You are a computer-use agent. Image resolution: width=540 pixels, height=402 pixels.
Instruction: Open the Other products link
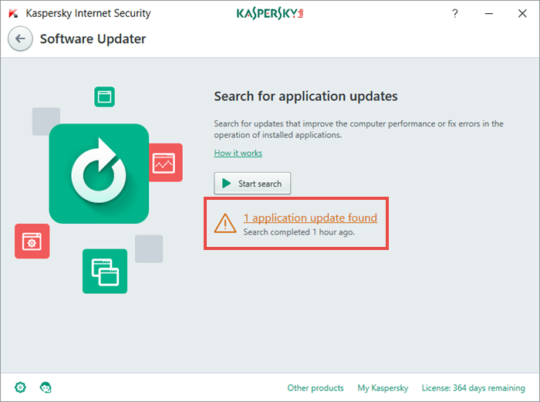pos(316,388)
